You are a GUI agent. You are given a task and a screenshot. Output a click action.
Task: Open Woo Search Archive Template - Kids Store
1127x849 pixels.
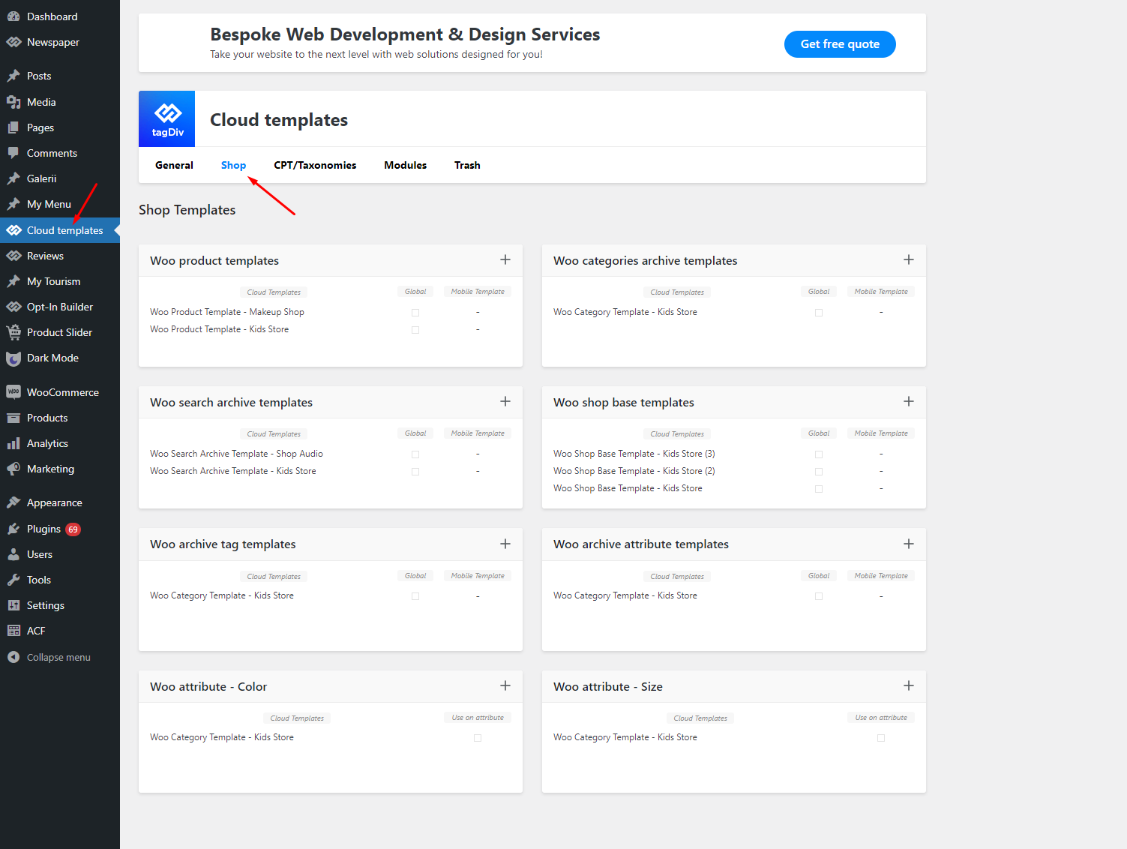pos(233,471)
